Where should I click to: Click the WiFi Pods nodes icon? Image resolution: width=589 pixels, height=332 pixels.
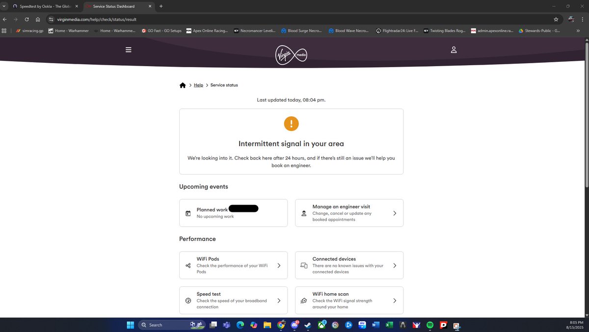click(188, 266)
